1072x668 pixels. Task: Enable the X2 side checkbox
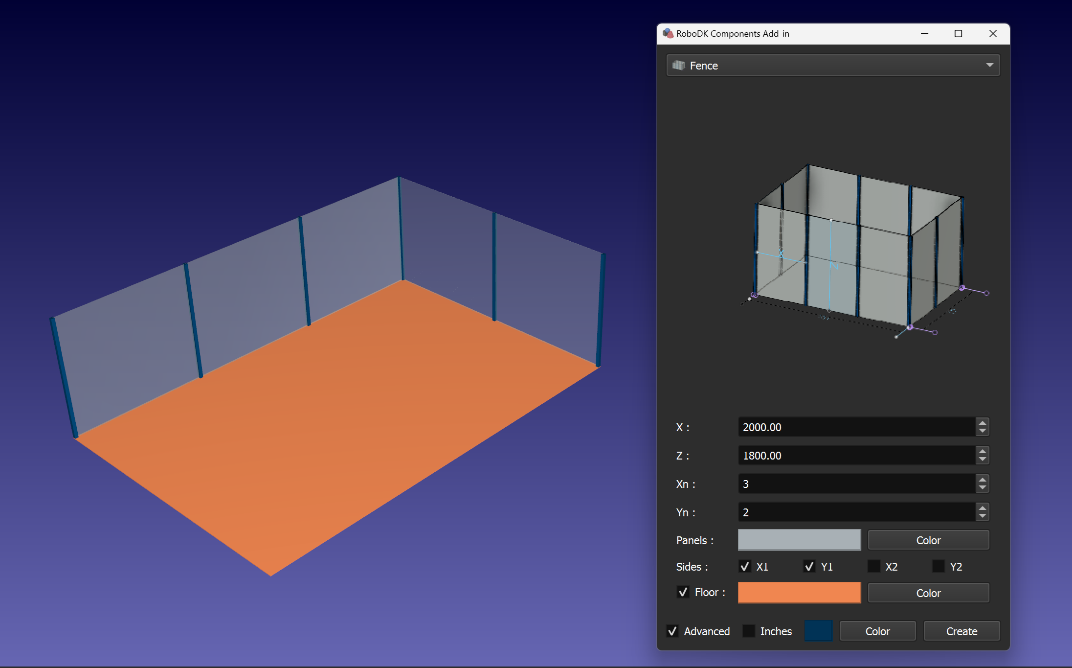[873, 566]
